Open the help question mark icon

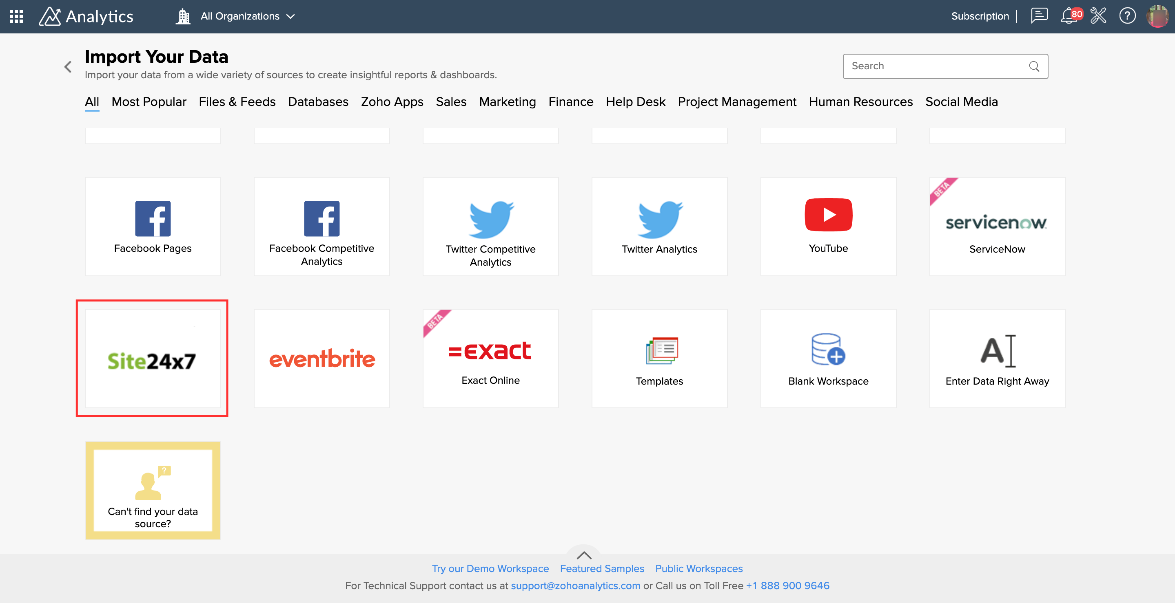click(1127, 16)
